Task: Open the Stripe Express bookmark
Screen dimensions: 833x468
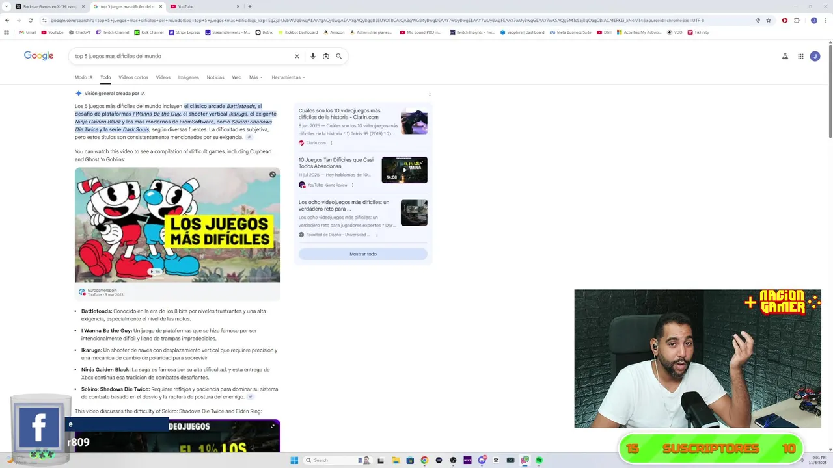Action: (x=184, y=32)
